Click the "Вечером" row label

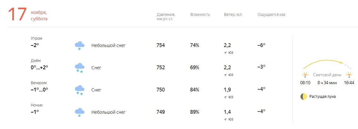point(39,83)
